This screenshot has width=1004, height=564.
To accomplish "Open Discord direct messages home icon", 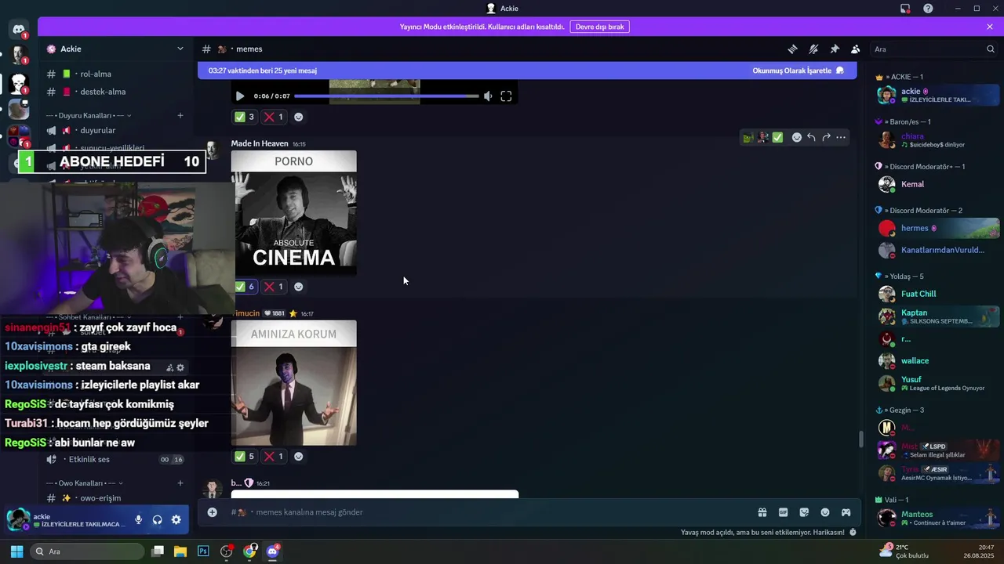I will point(18,30).
